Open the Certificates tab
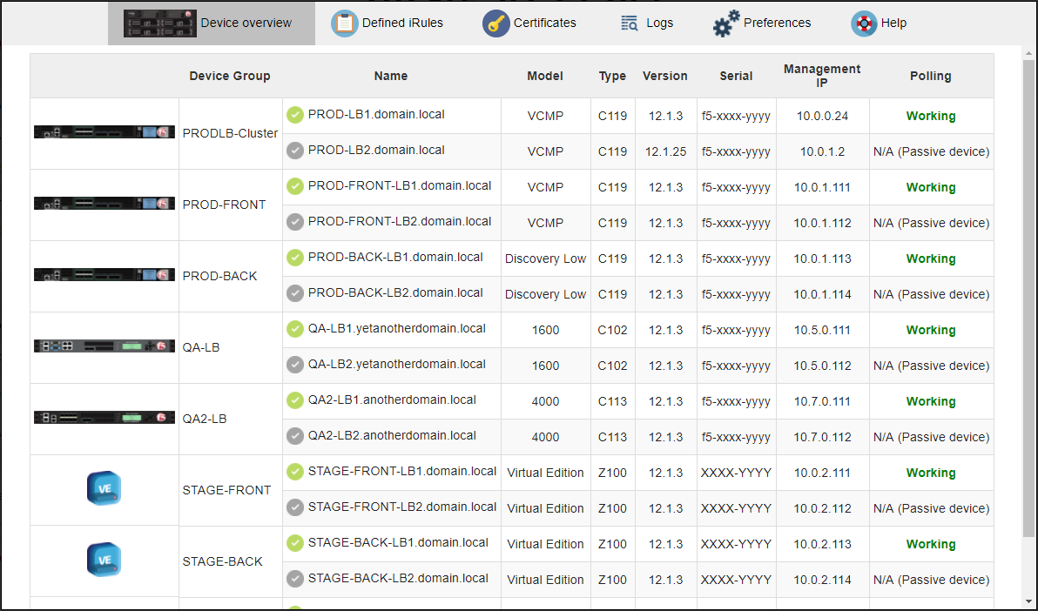1038x611 pixels. pyautogui.click(x=529, y=23)
